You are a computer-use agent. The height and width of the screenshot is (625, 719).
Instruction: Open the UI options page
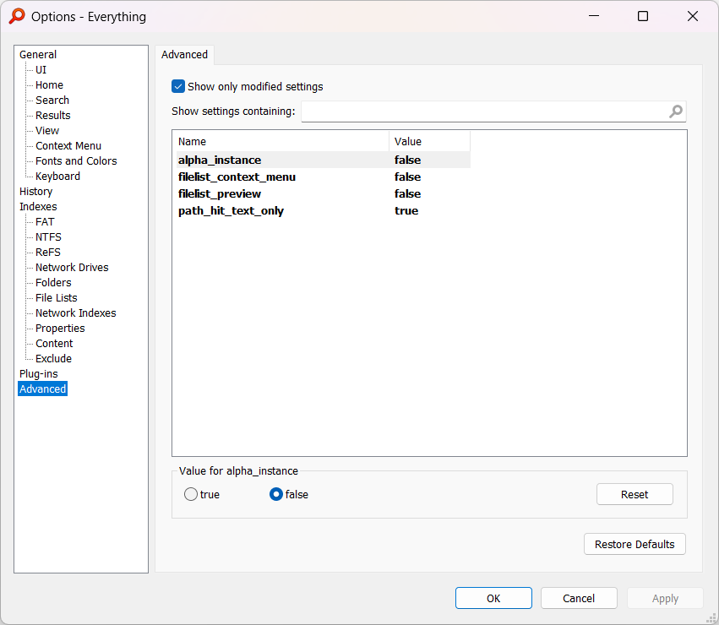coord(41,70)
